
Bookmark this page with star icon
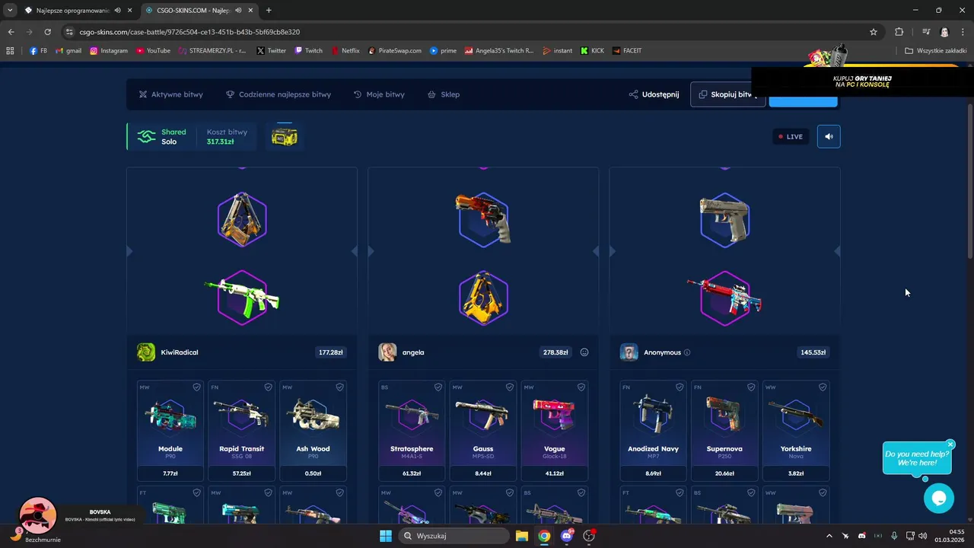coord(874,32)
